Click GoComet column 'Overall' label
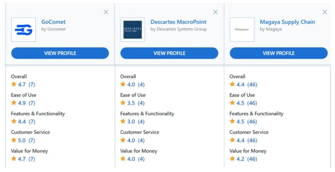335x172 pixels. click(x=19, y=77)
